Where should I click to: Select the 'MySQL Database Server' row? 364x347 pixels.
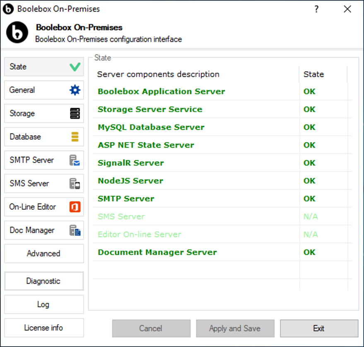coord(222,127)
